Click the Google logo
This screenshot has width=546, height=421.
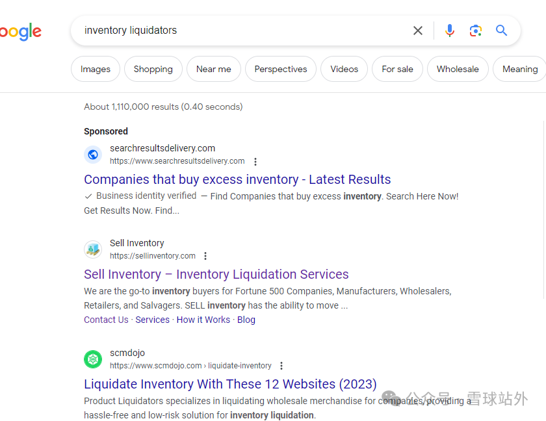pos(21,31)
